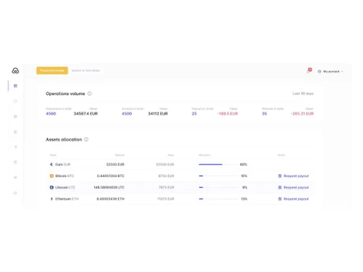
Task: Click the Euro currency icon
Action: (x=52, y=165)
